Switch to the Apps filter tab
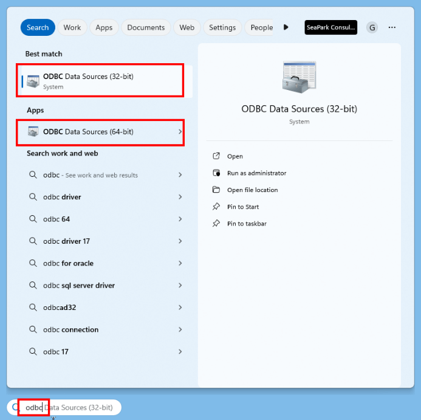Image resolution: width=421 pixels, height=420 pixels. point(104,27)
